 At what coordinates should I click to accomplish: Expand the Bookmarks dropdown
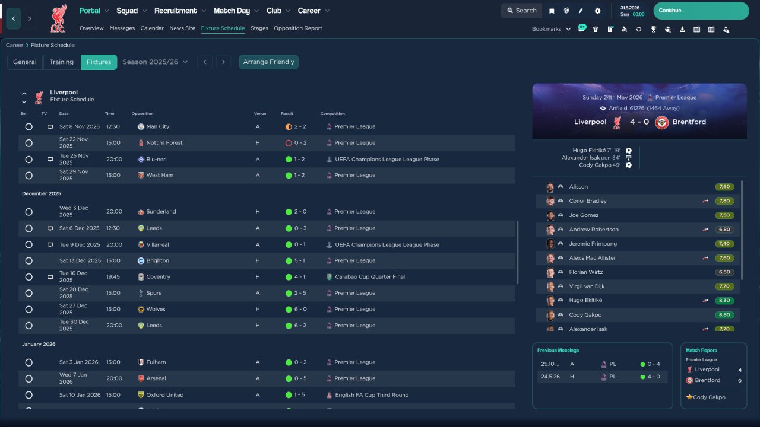(551, 29)
